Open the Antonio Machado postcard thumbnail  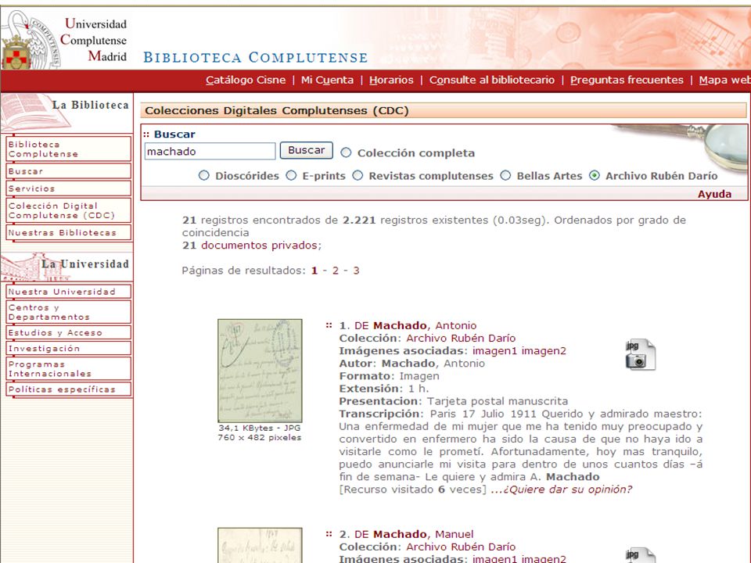[x=260, y=371]
